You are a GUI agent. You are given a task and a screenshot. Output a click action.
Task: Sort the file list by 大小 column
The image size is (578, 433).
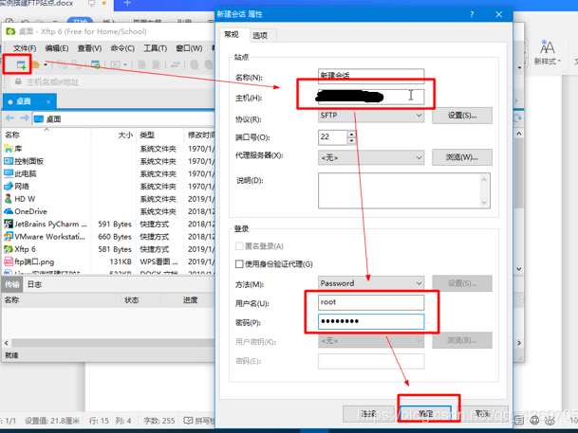[x=114, y=135]
